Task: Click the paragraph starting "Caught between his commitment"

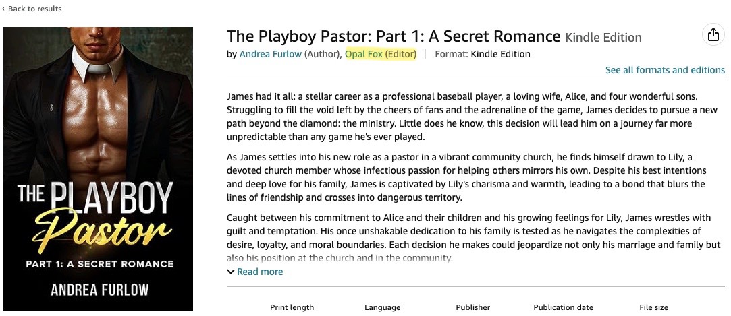Action: pos(472,237)
